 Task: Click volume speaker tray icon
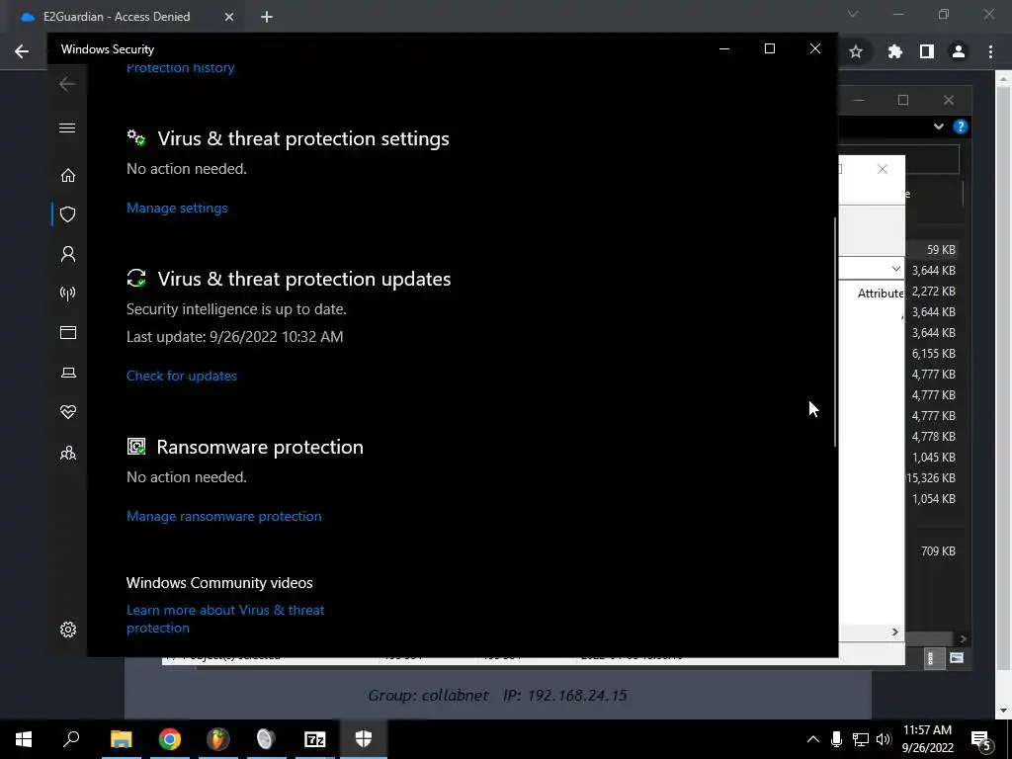[884, 739]
